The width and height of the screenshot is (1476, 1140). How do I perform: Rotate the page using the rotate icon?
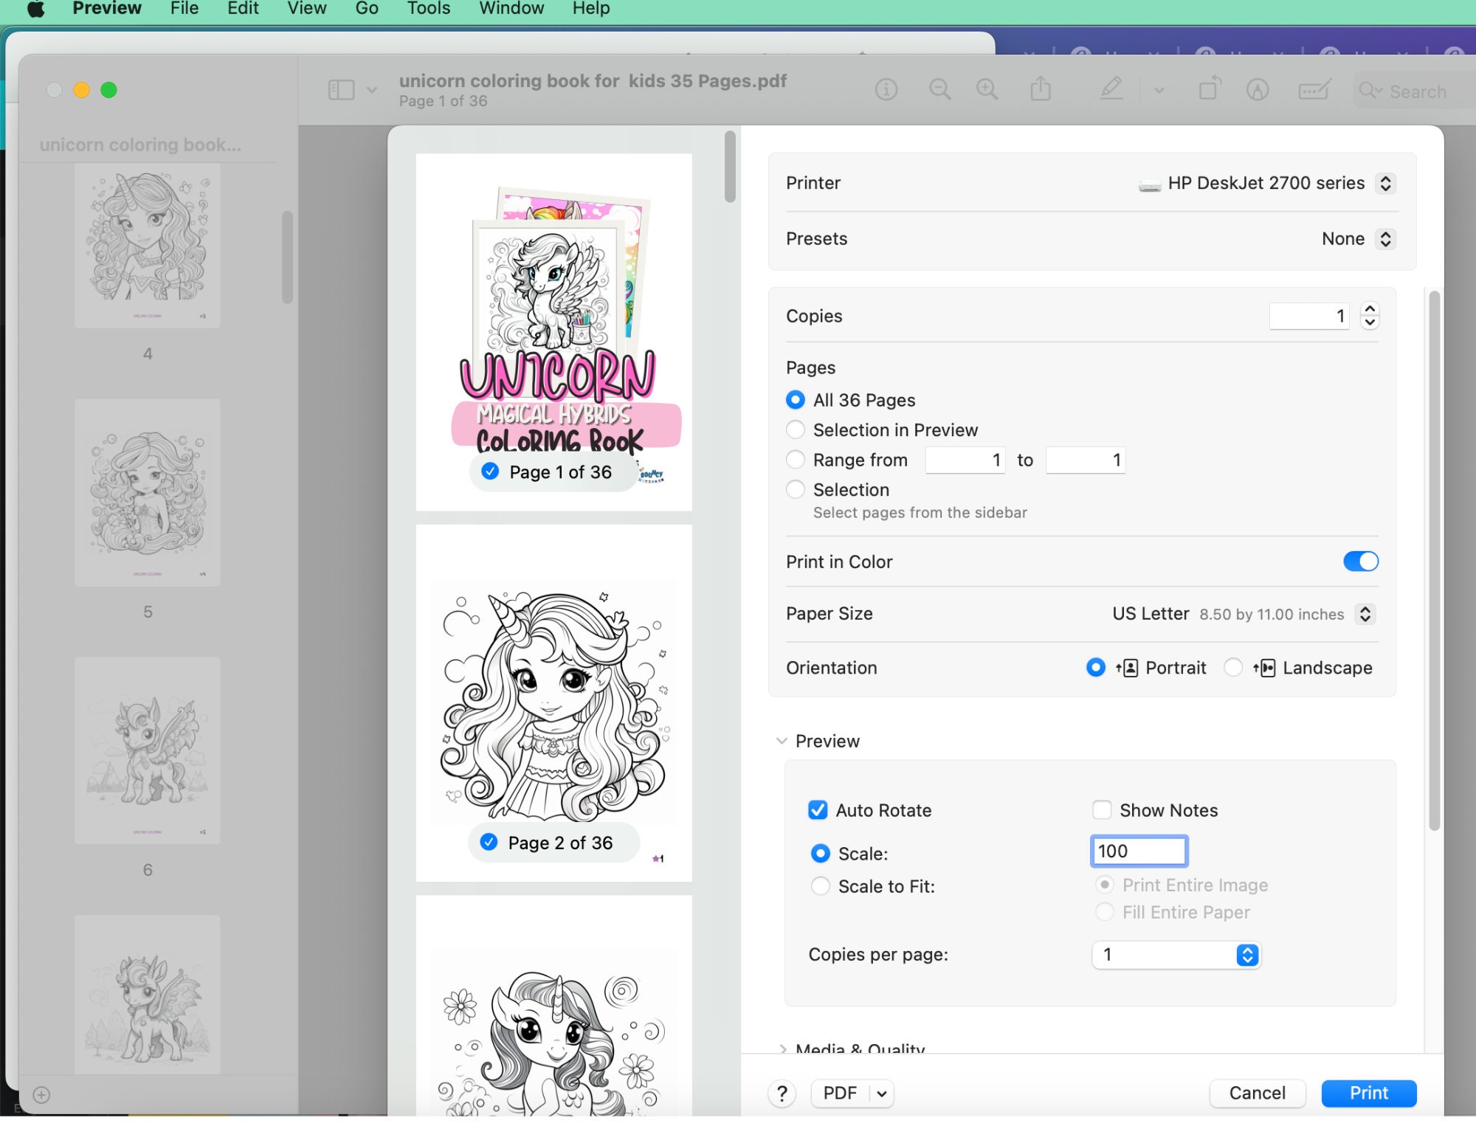(x=1208, y=89)
